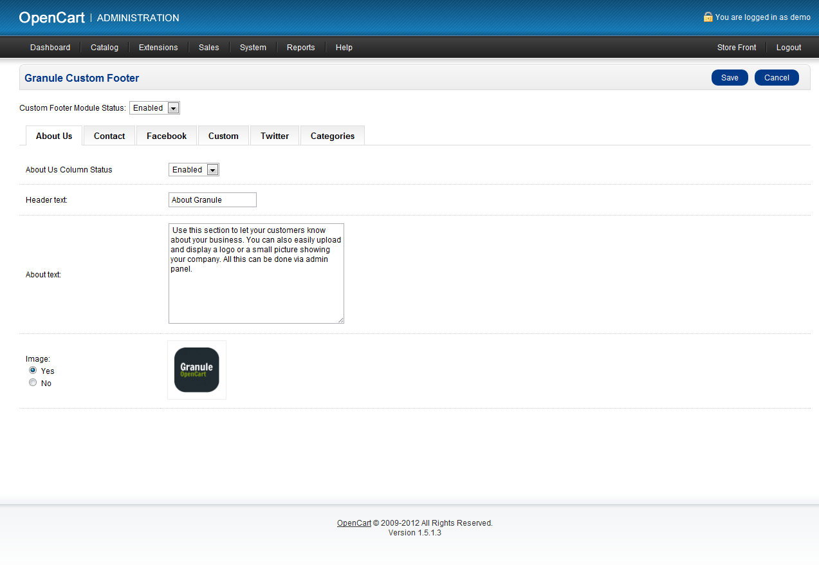Switch to the Facebook tab

click(167, 136)
